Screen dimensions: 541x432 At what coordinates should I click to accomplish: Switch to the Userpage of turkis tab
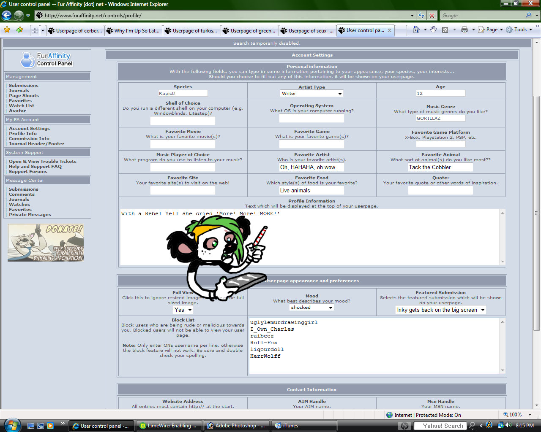pyautogui.click(x=191, y=30)
